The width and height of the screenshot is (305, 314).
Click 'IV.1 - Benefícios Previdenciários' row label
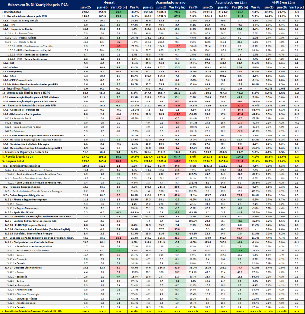pyautogui.click(x=22, y=166)
